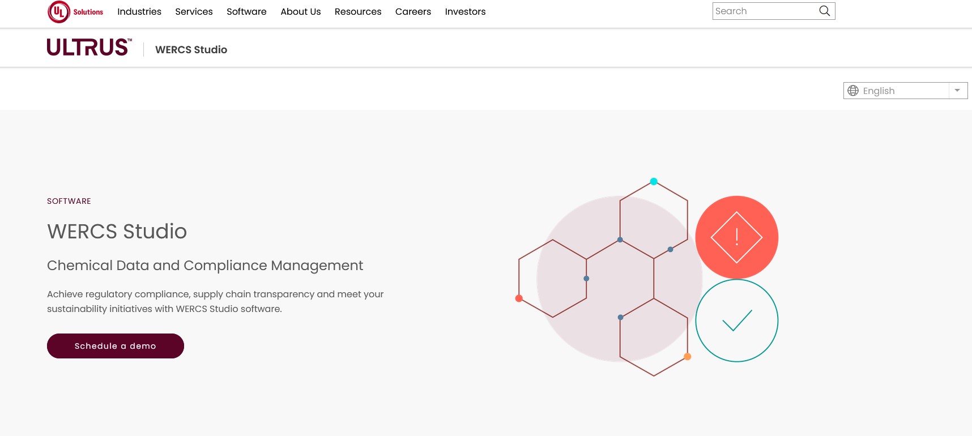Screen dimensions: 972x436
Task: Click the paragraph about regulatory compliance
Action: pos(215,301)
